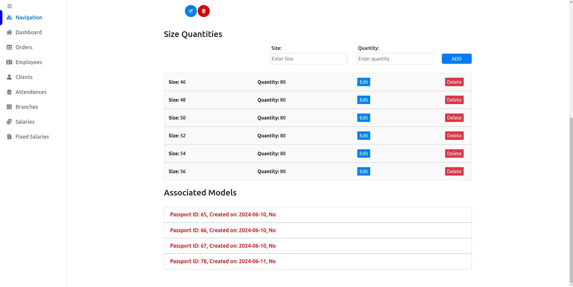Screen dimensions: 573x287
Task: Delete the Size 48 row
Action: tap(454, 100)
